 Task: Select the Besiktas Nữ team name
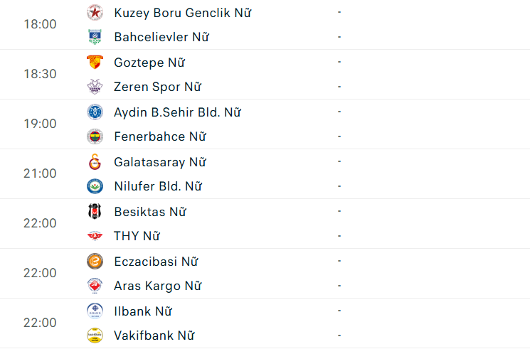(x=149, y=212)
